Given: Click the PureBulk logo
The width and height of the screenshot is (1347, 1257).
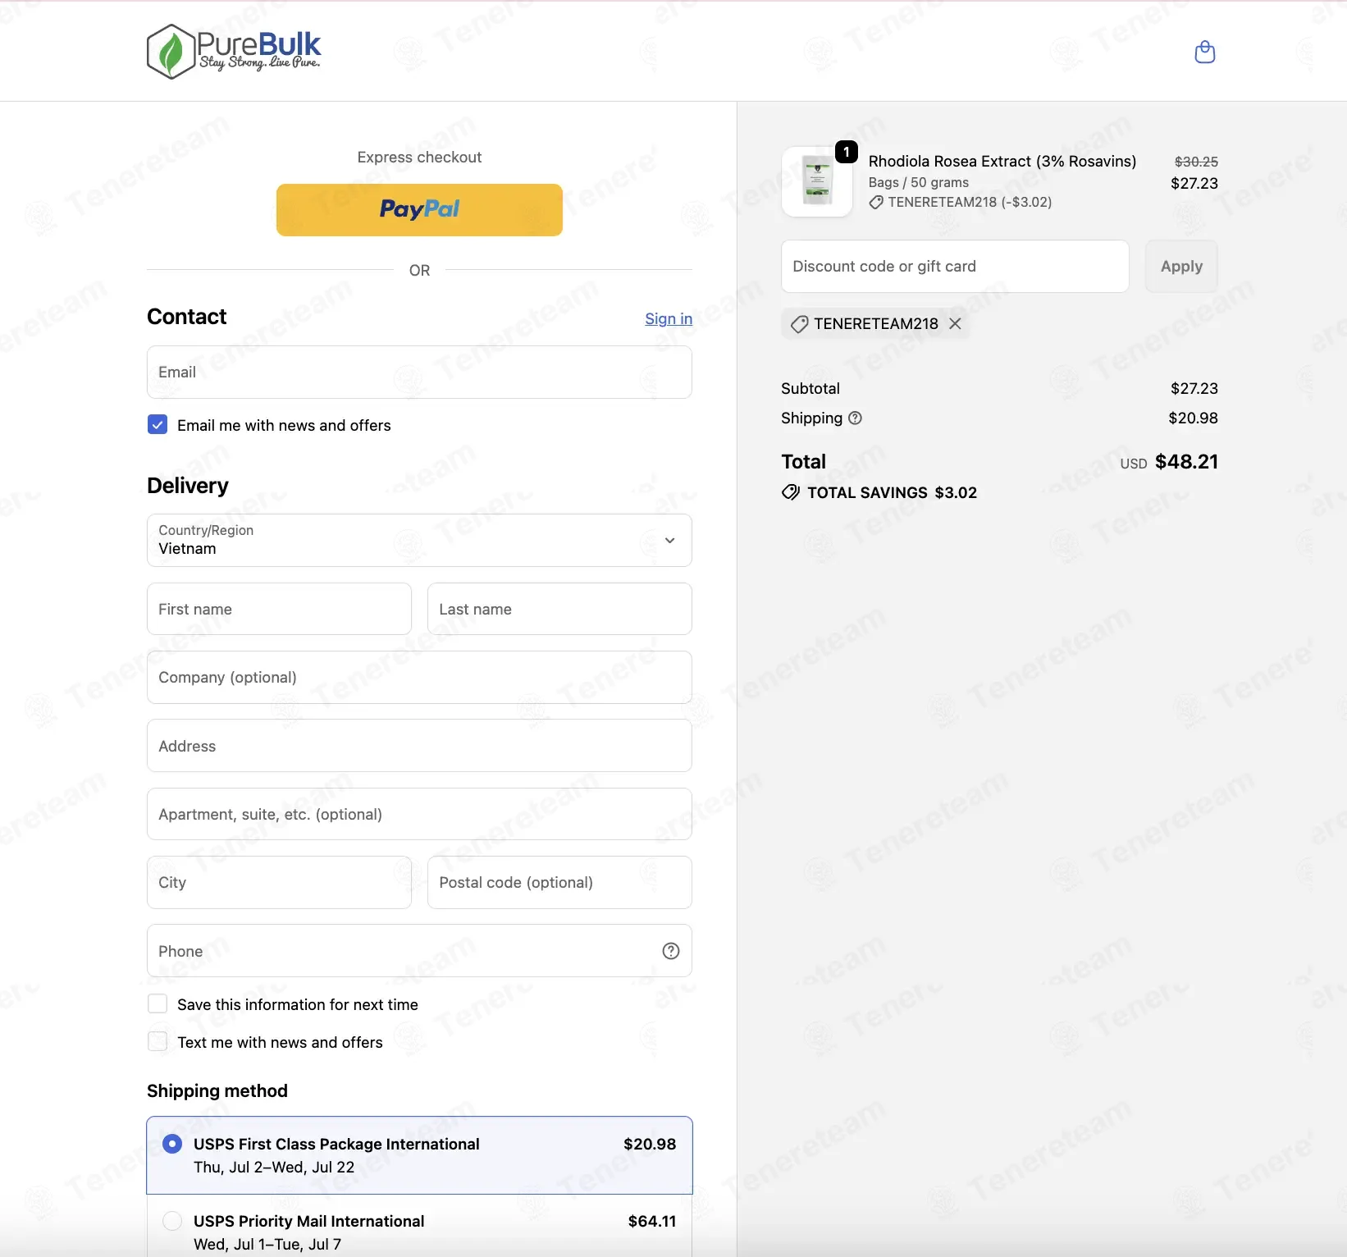Looking at the screenshot, I should click(x=234, y=52).
